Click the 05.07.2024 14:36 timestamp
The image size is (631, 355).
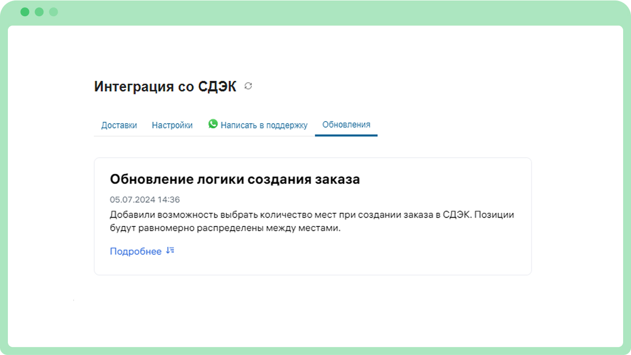(x=145, y=200)
